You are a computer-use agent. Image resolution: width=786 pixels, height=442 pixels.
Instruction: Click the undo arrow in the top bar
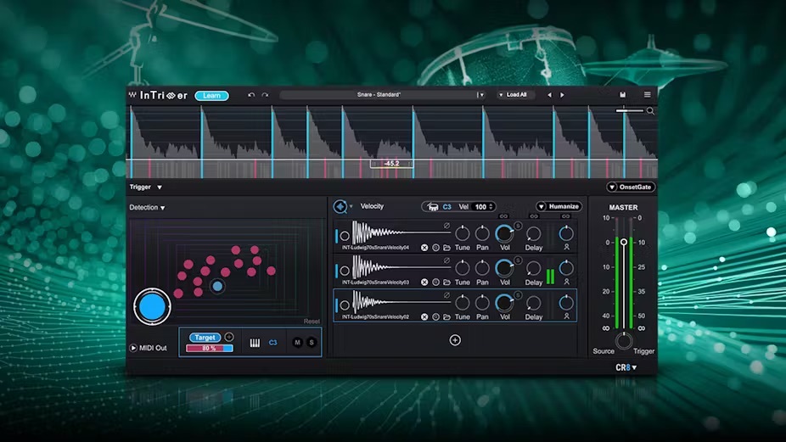click(x=250, y=95)
